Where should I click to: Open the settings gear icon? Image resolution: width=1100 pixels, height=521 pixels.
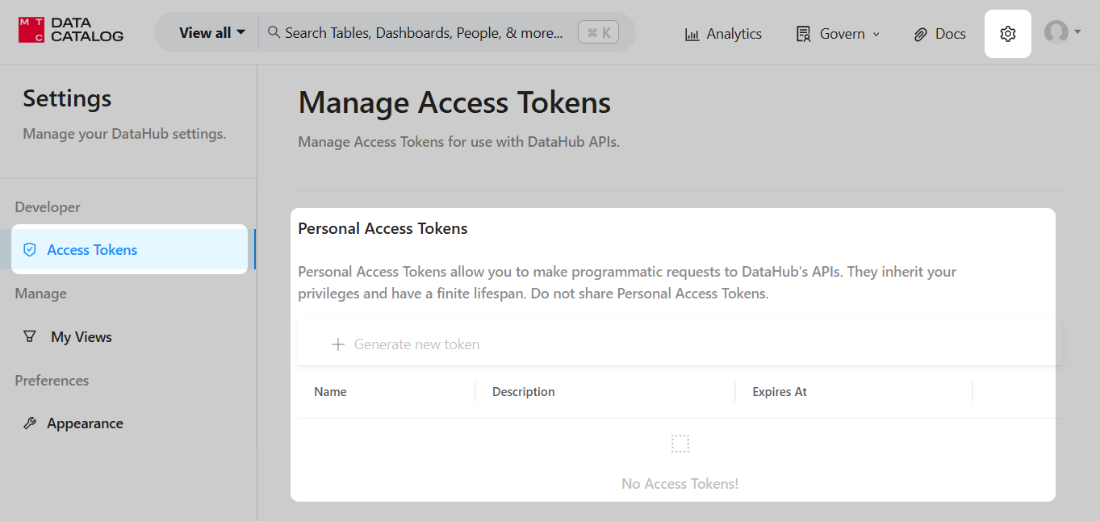1007,34
